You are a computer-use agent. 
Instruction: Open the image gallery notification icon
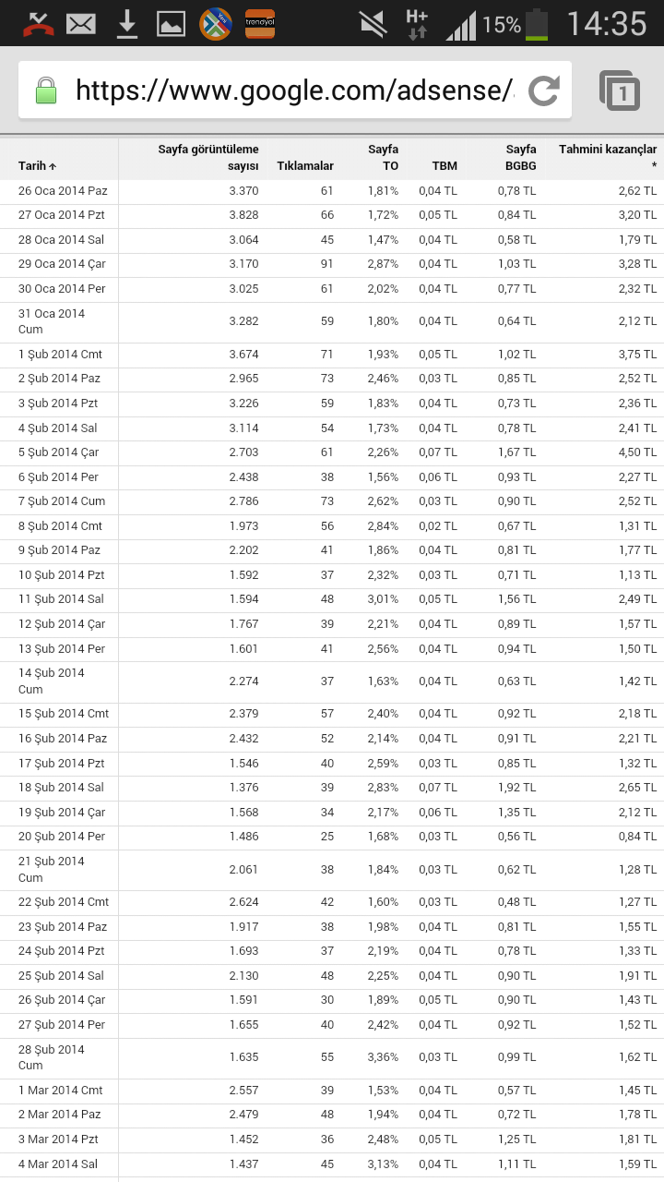click(171, 25)
